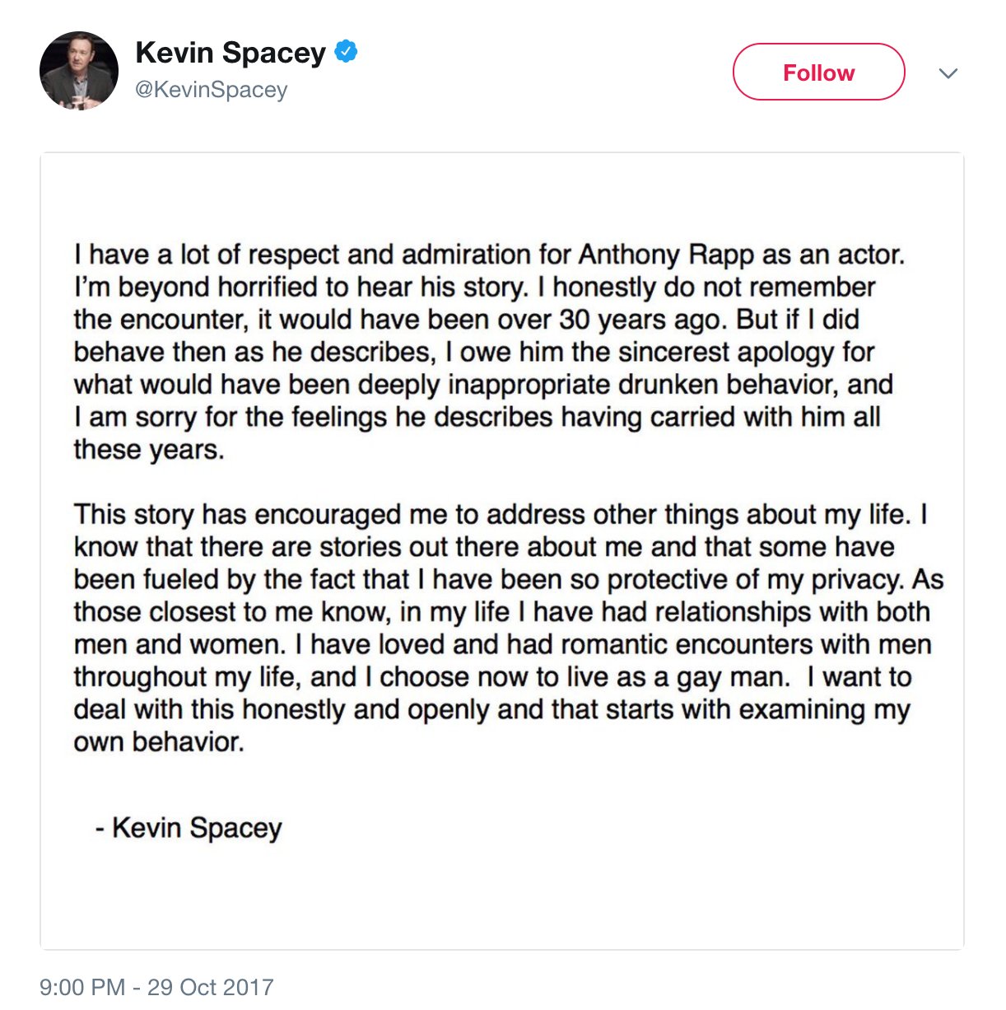Image resolution: width=1006 pixels, height=1010 pixels.
Task: Click the paragraph starting 'This story has encouraged'
Action: click(x=509, y=628)
